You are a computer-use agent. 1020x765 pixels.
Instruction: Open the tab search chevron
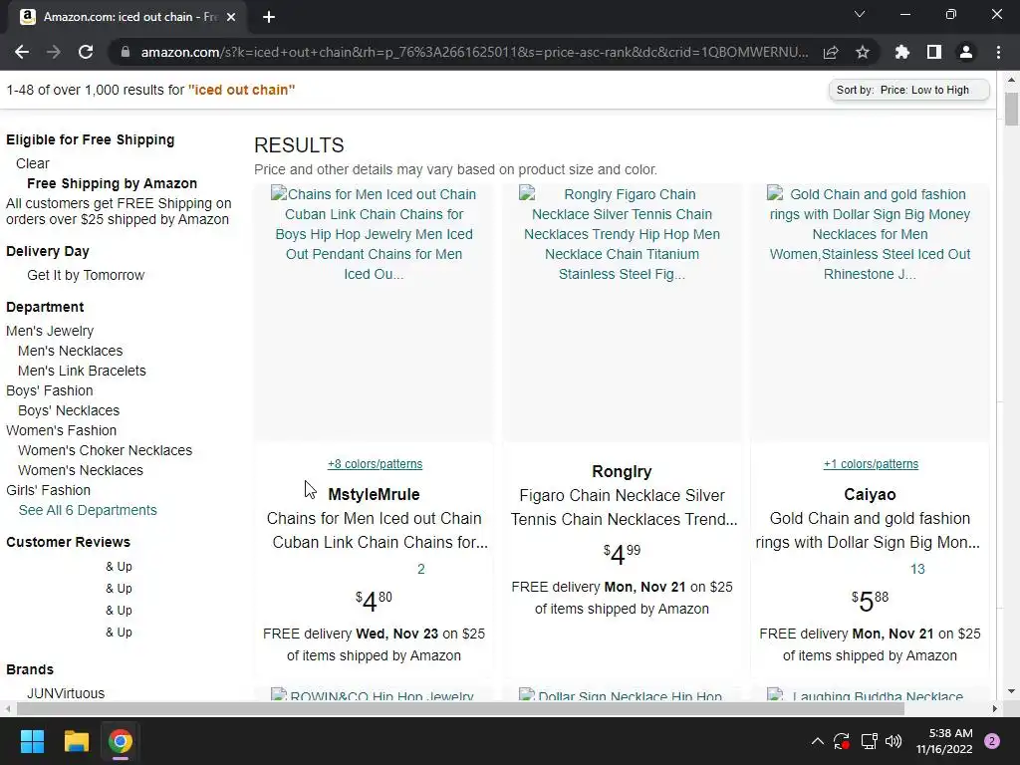[860, 14]
